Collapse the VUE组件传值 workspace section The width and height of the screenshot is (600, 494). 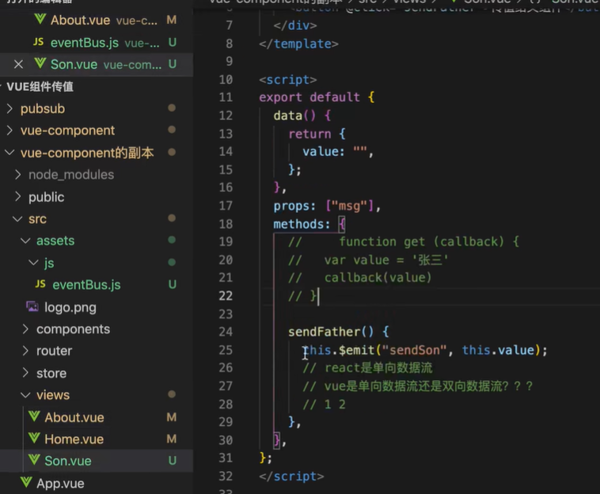pos(40,87)
